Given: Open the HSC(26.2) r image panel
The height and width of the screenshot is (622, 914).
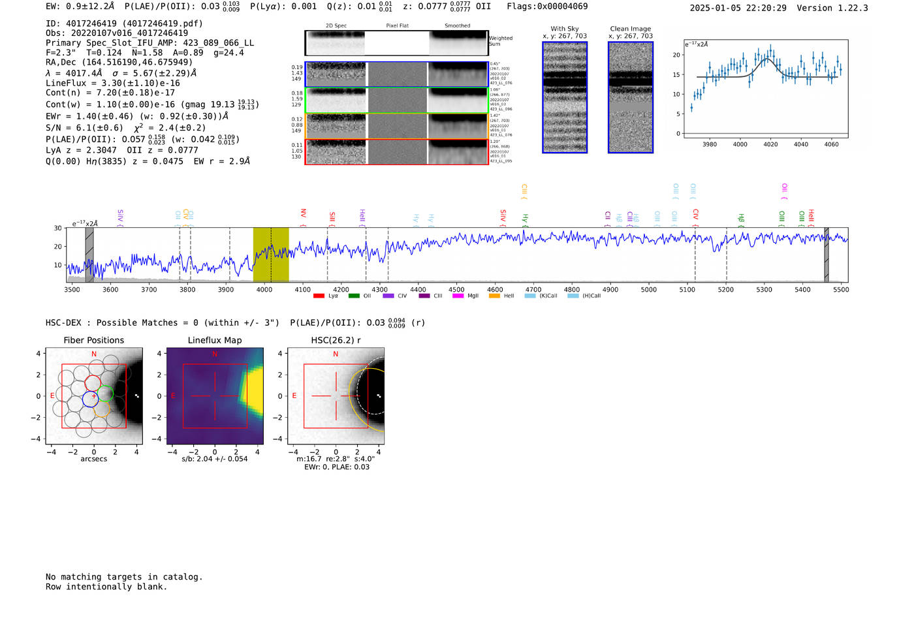Looking at the screenshot, I should (336, 396).
